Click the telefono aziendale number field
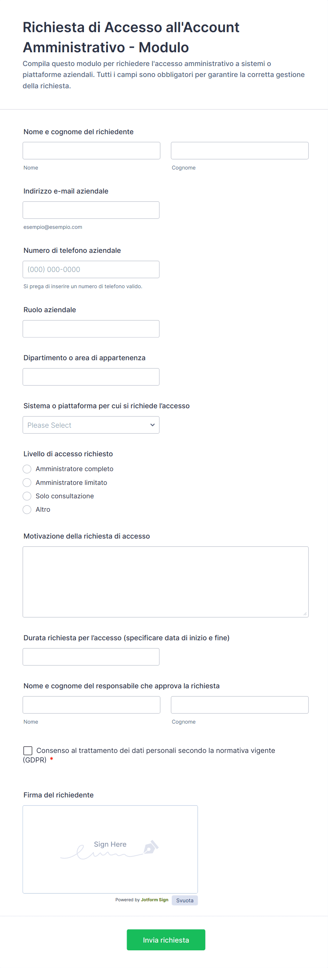The image size is (328, 968). (91, 269)
